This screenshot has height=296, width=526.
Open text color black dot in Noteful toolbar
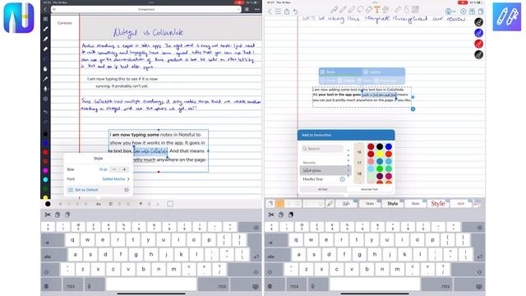(x=48, y=204)
